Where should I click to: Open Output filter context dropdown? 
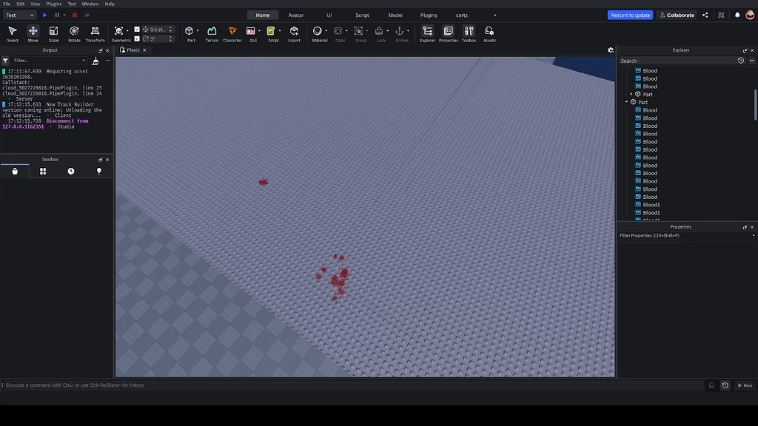point(84,61)
